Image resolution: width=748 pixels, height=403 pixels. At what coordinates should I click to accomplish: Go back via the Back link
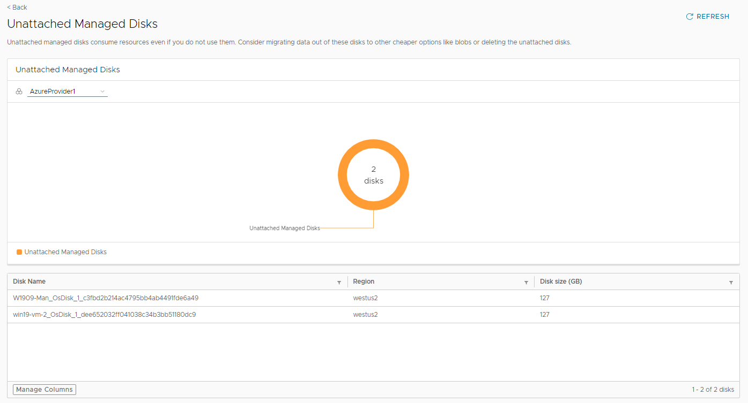(x=17, y=7)
